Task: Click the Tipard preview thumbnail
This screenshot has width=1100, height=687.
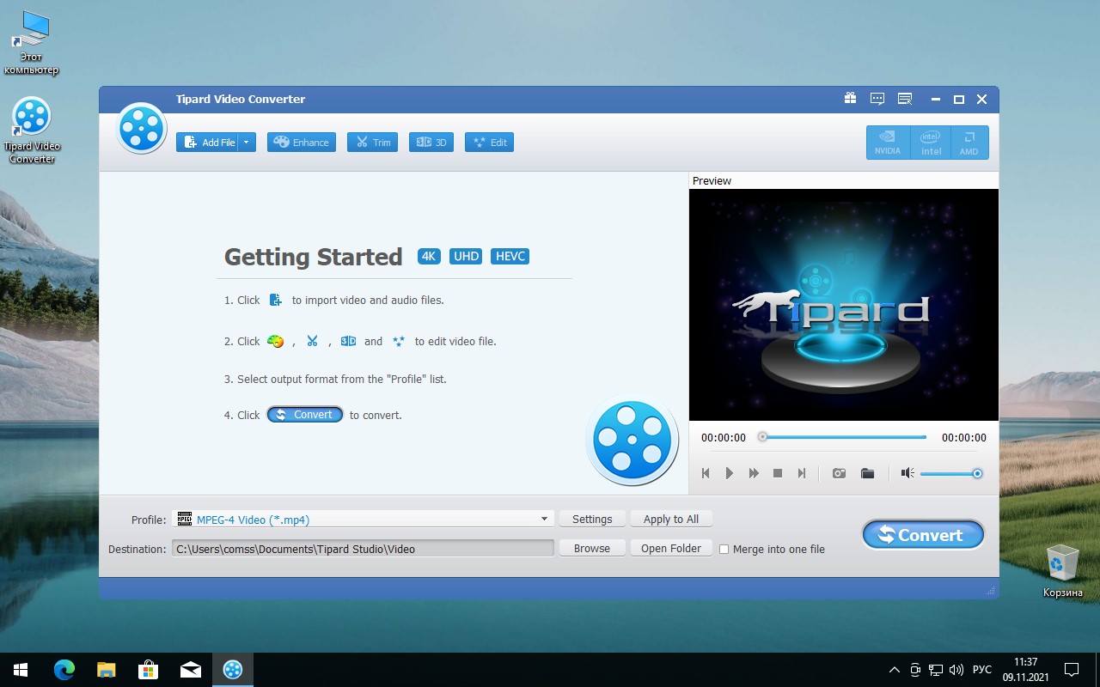Action: point(843,305)
